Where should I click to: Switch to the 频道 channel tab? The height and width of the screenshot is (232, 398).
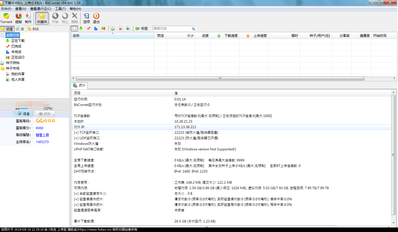point(7,29)
